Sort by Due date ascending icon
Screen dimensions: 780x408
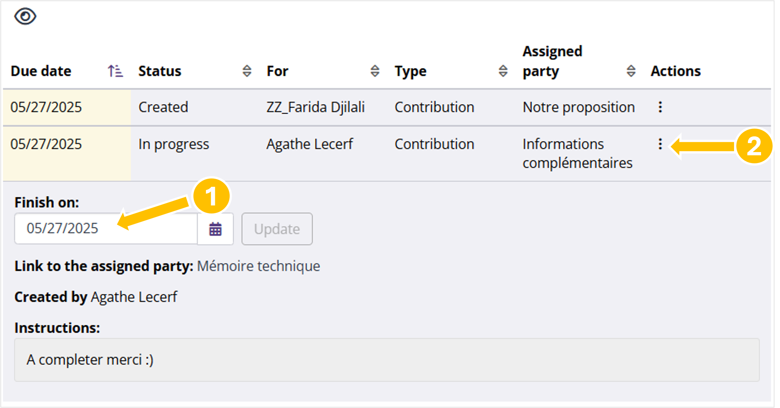tap(115, 71)
